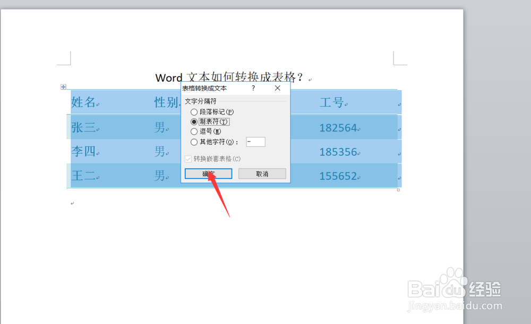Select the 逗号 radio option

194,132
